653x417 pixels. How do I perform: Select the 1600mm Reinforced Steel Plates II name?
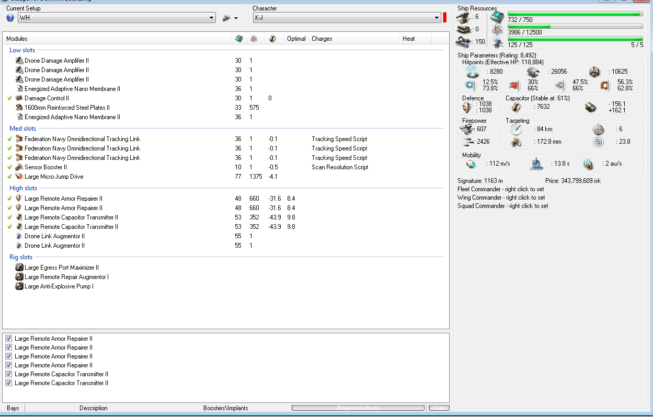67,108
